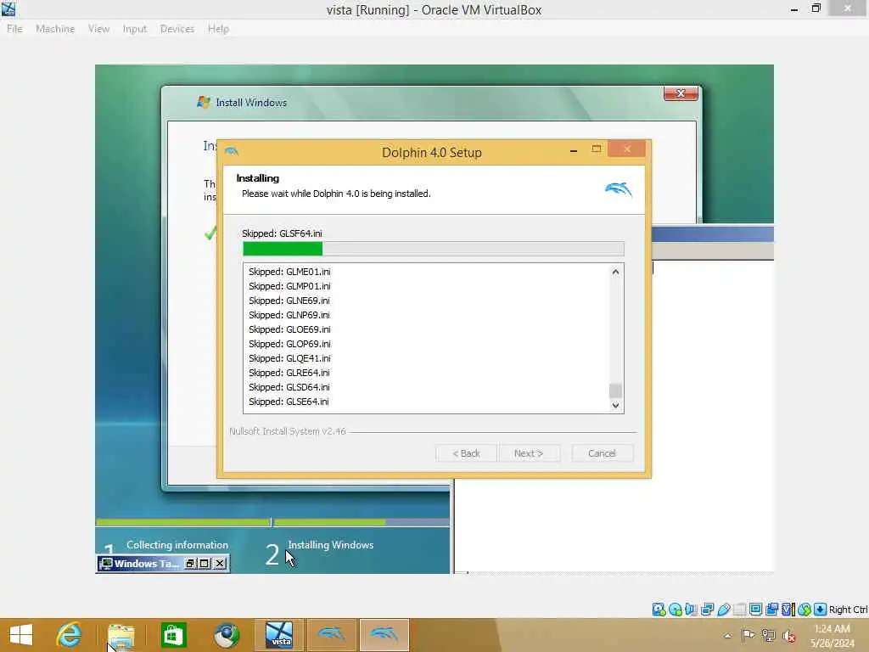Click the Dolphin icon in Setup title bar
The image size is (869, 652).
click(x=232, y=151)
